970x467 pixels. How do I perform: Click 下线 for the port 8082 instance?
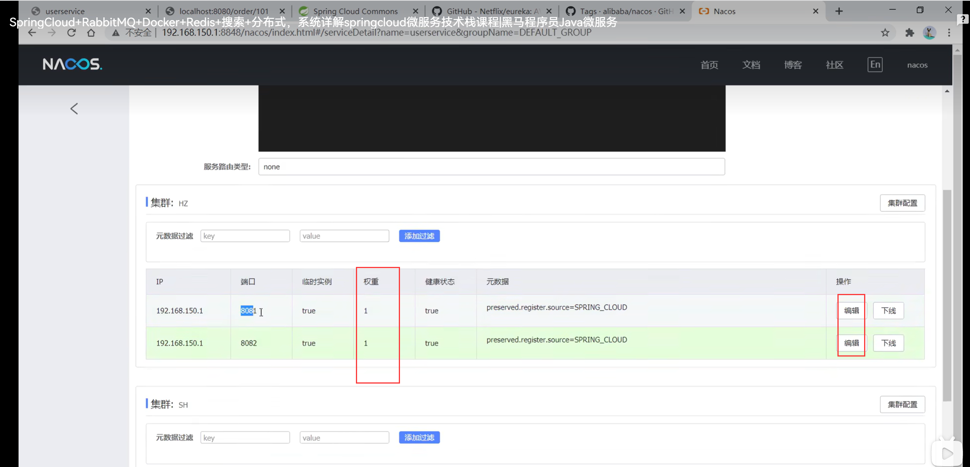click(888, 343)
